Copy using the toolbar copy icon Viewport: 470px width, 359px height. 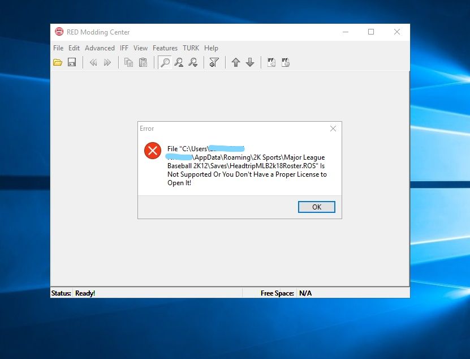128,62
